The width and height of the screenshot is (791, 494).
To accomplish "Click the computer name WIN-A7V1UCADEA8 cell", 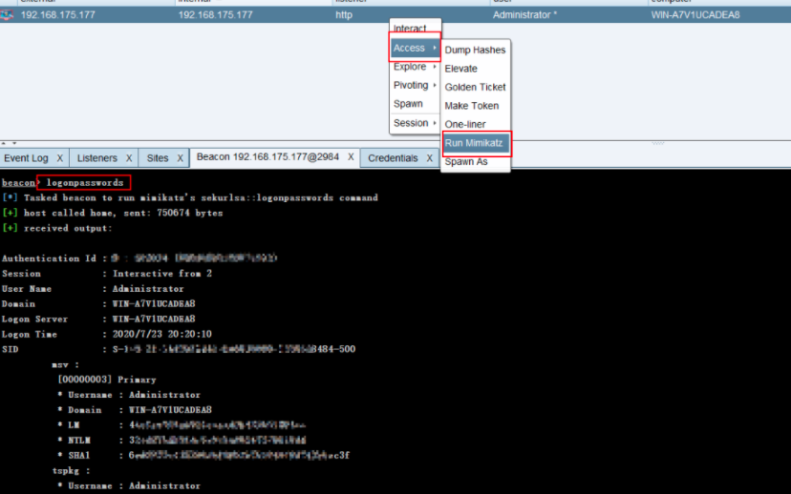I will tap(695, 15).
